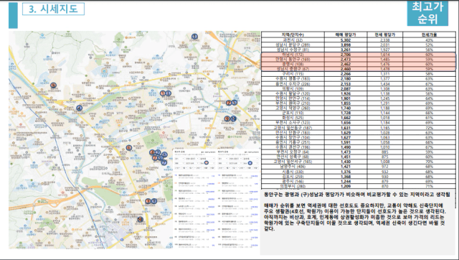Image resolution: width=459 pixels, height=260 pixels.
Task: Click the 최고가 순위 teal label
Action: (x=427, y=13)
